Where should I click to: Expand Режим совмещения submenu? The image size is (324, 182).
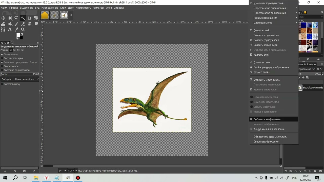click(274, 18)
